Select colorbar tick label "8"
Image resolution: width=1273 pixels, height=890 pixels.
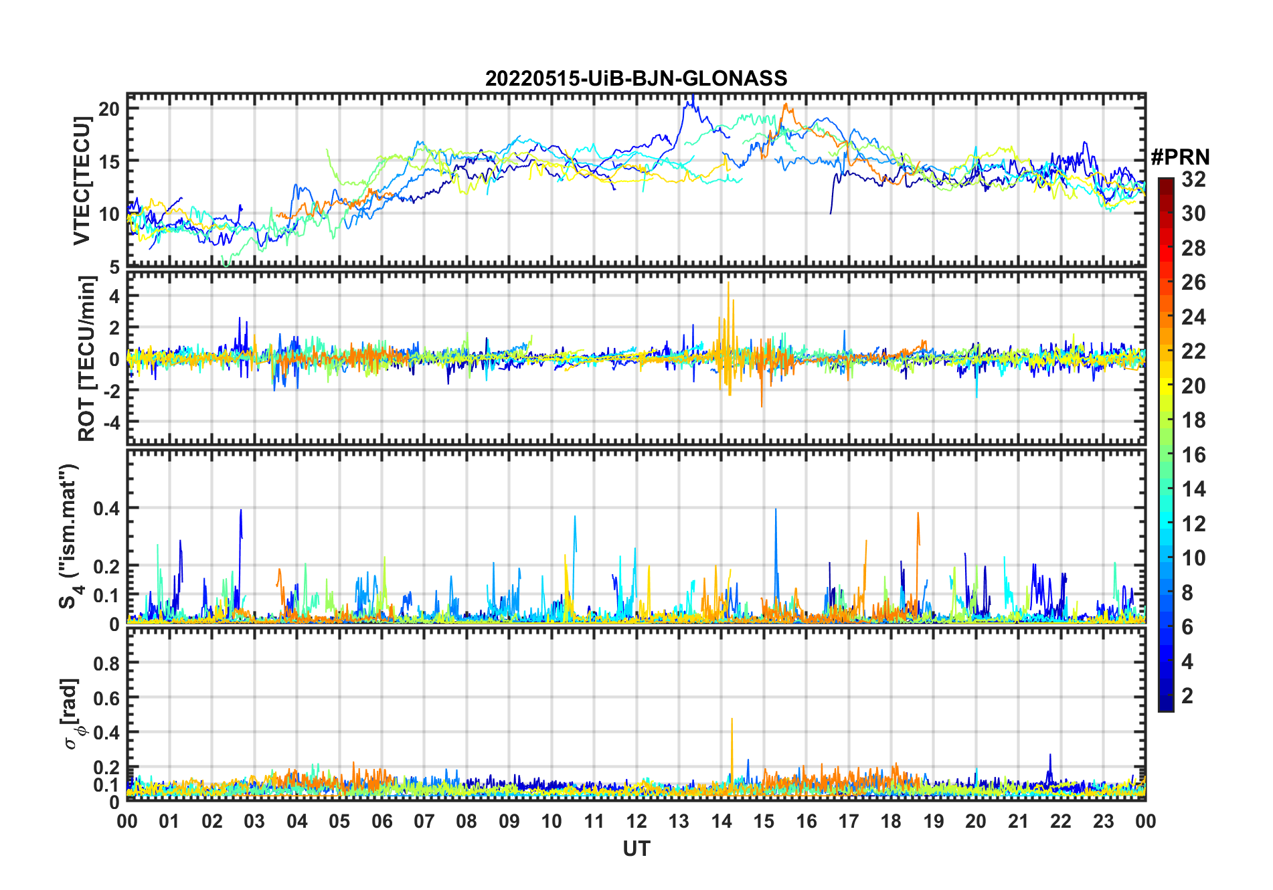click(1187, 593)
